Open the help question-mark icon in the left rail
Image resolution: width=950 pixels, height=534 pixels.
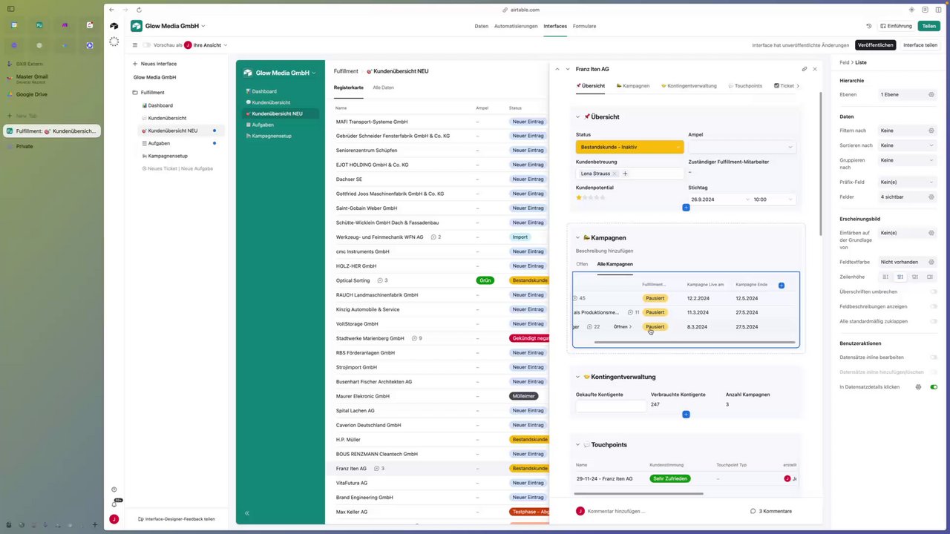[114, 489]
